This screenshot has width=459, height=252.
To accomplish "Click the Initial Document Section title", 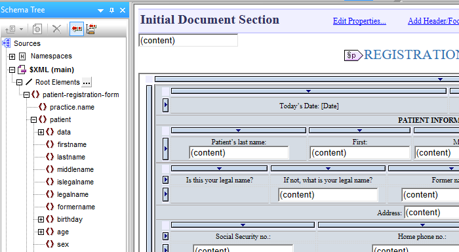I will coord(210,20).
